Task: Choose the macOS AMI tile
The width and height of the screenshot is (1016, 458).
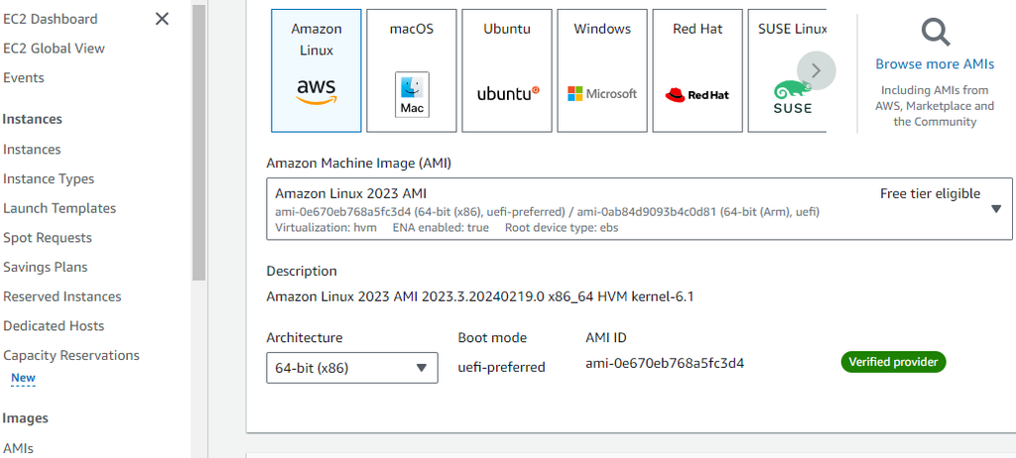Action: coord(412,70)
